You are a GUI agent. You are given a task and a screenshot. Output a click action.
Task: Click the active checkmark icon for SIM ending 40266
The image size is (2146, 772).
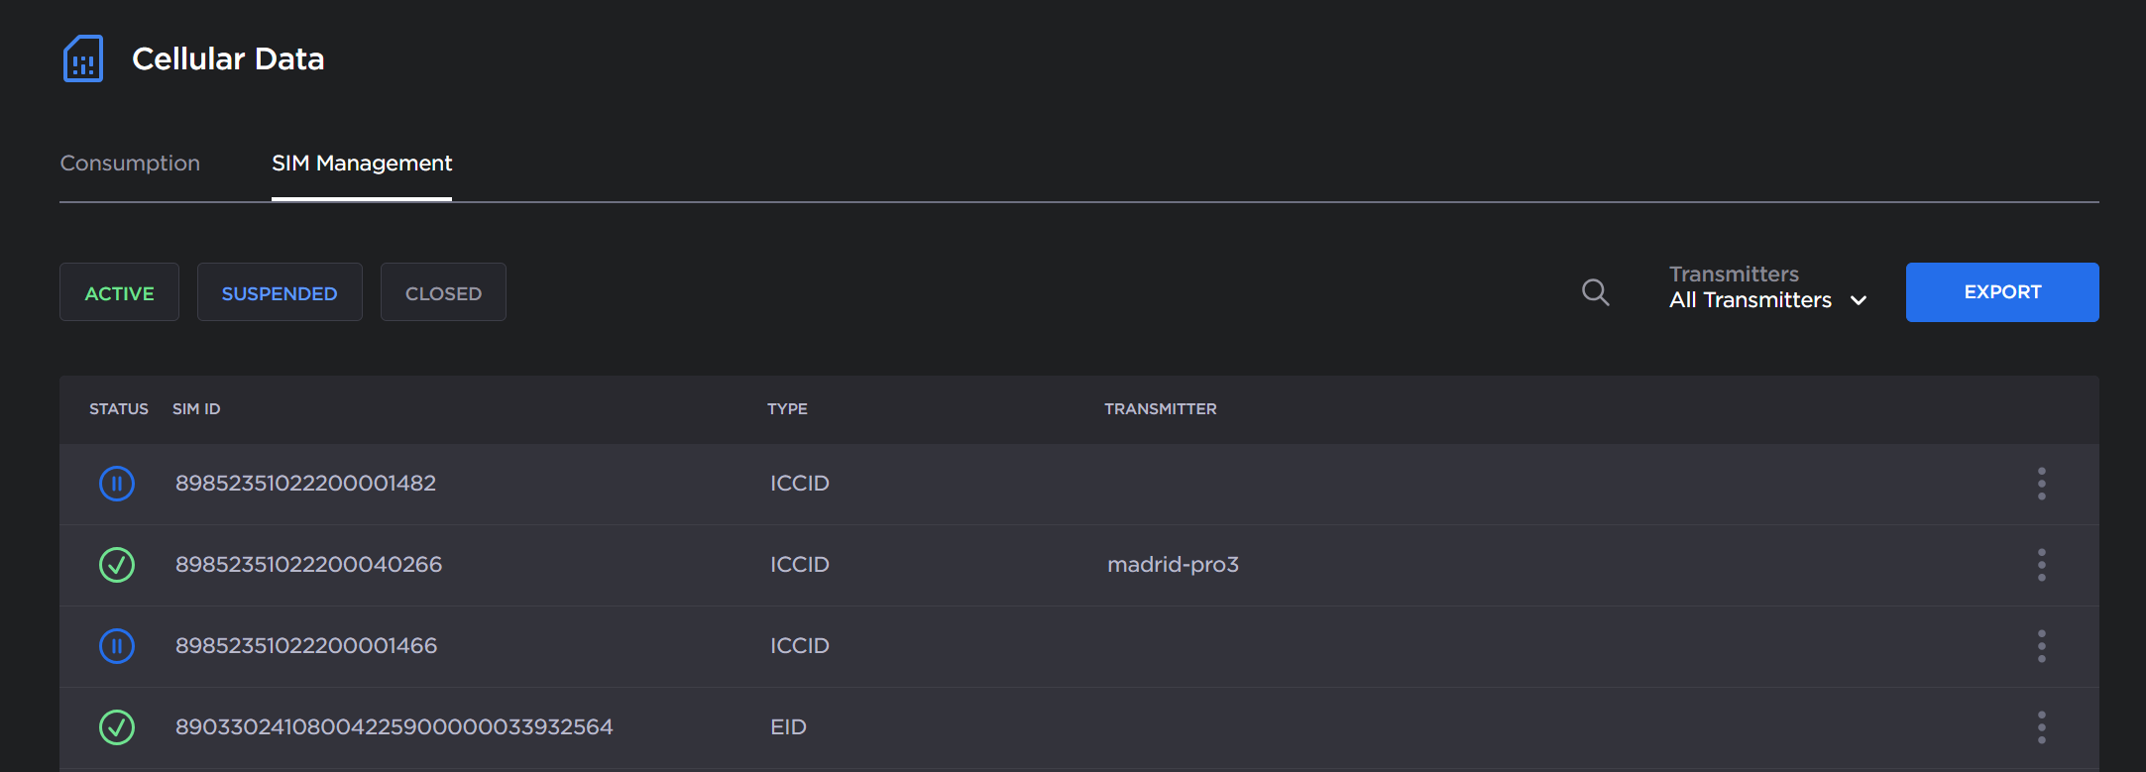(117, 565)
